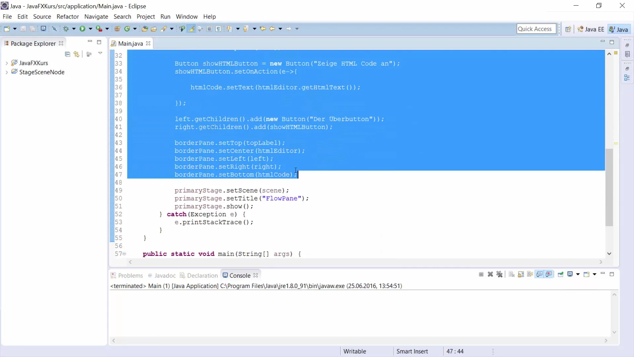Open the Navigate menu
The height and width of the screenshot is (357, 634).
(x=96, y=17)
